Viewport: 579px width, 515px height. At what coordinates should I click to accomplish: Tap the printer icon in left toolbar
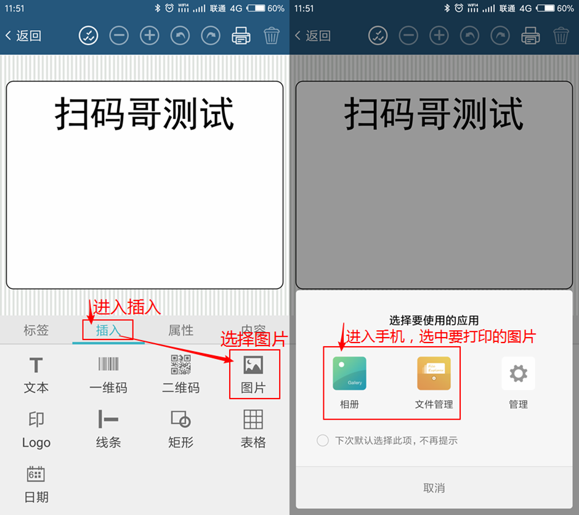tap(241, 36)
